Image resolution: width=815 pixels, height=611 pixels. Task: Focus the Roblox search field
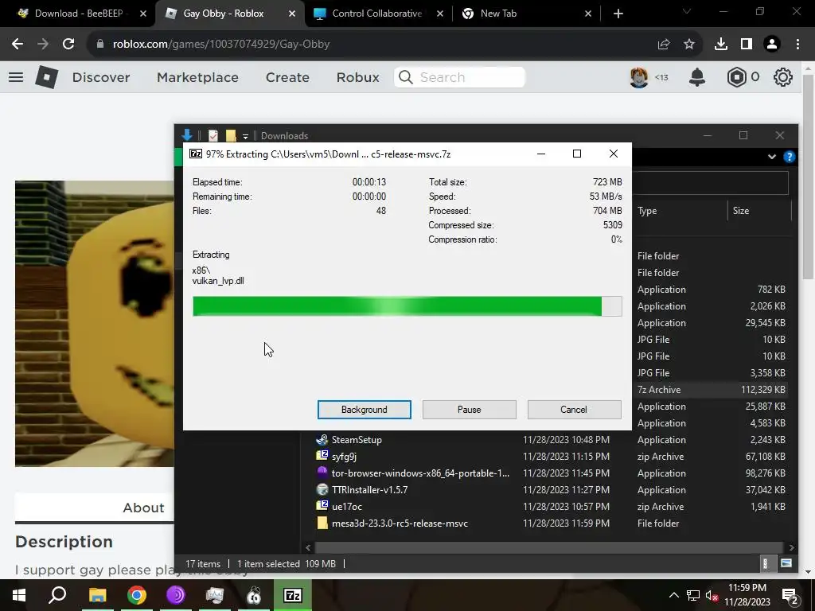[459, 77]
